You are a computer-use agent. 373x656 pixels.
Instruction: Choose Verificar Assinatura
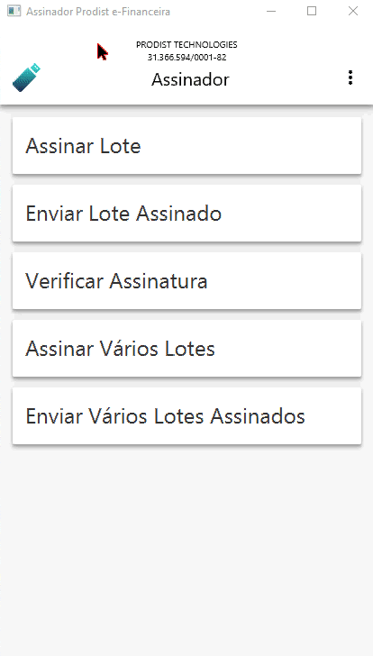[186, 281]
